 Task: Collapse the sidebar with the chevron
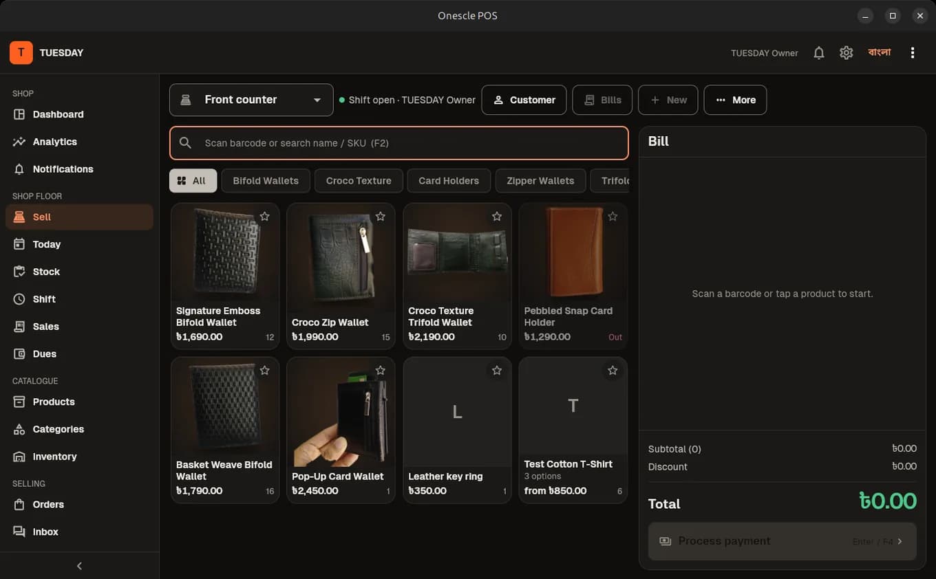[79, 566]
